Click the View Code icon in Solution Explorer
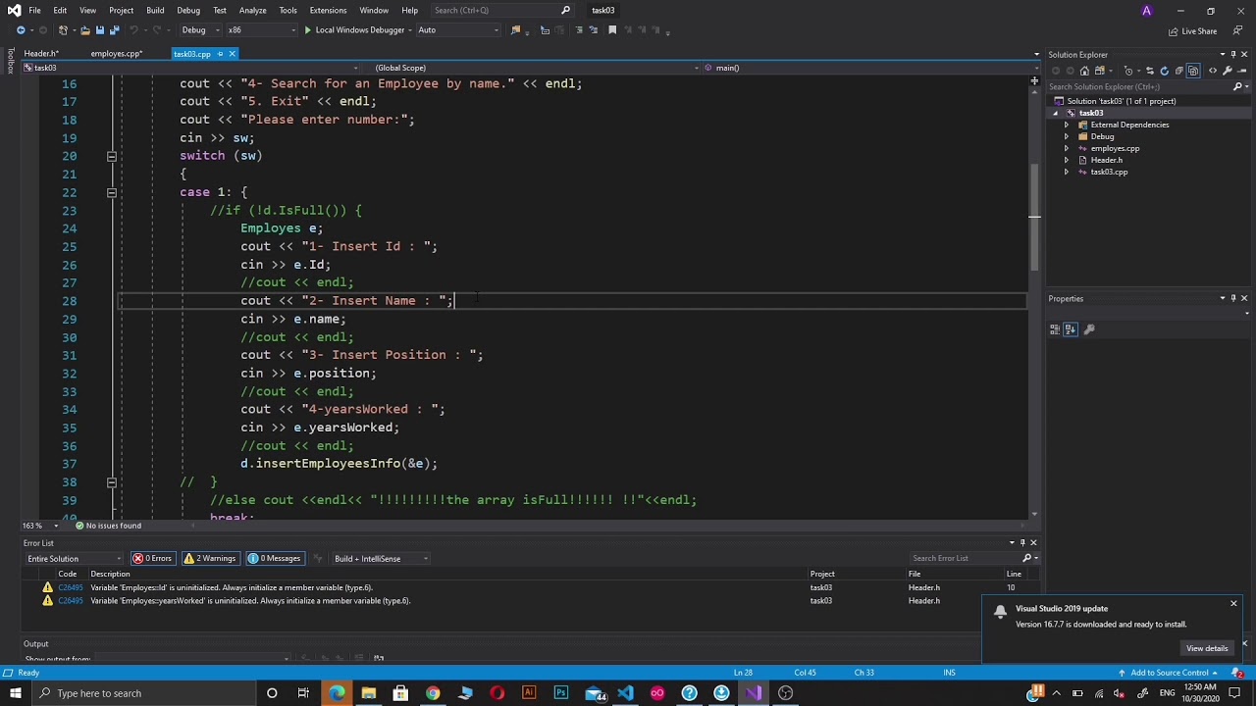Image resolution: width=1256 pixels, height=706 pixels. tap(1213, 71)
